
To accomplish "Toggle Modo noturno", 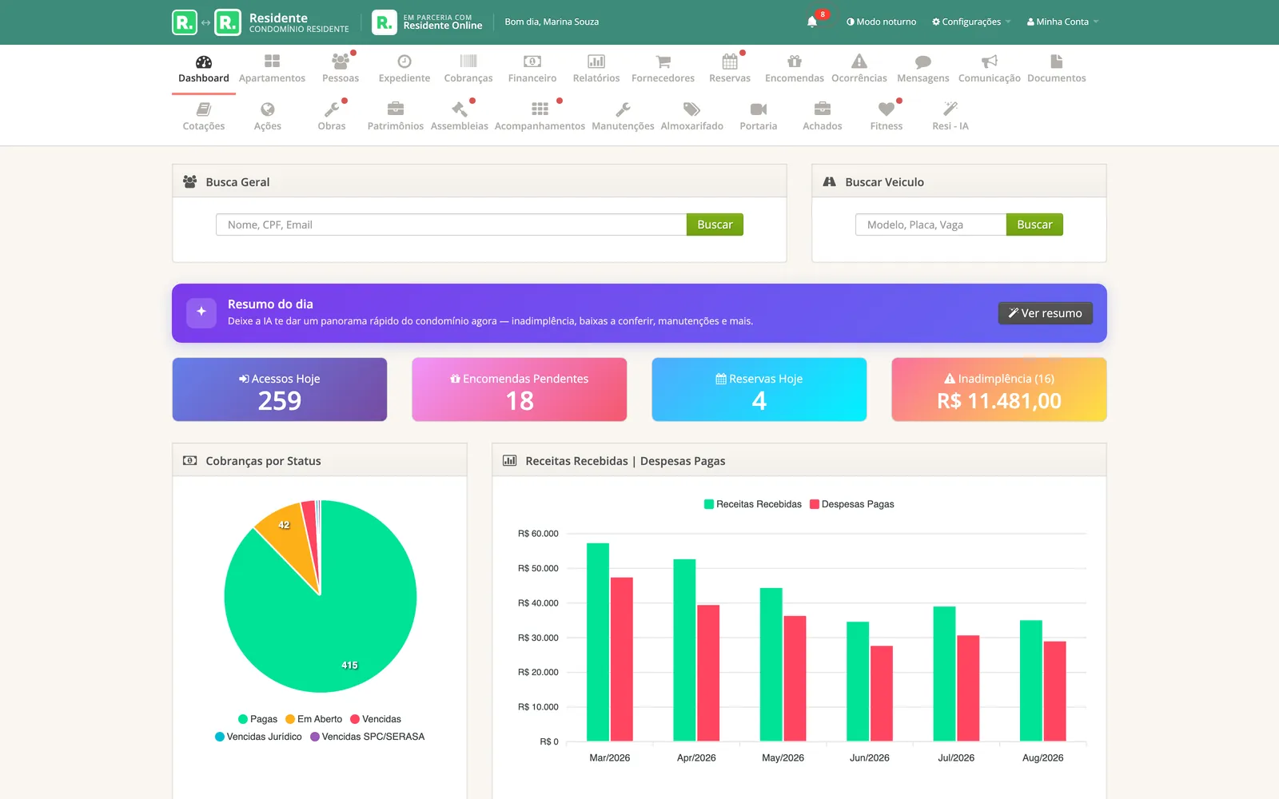I will coord(881,22).
